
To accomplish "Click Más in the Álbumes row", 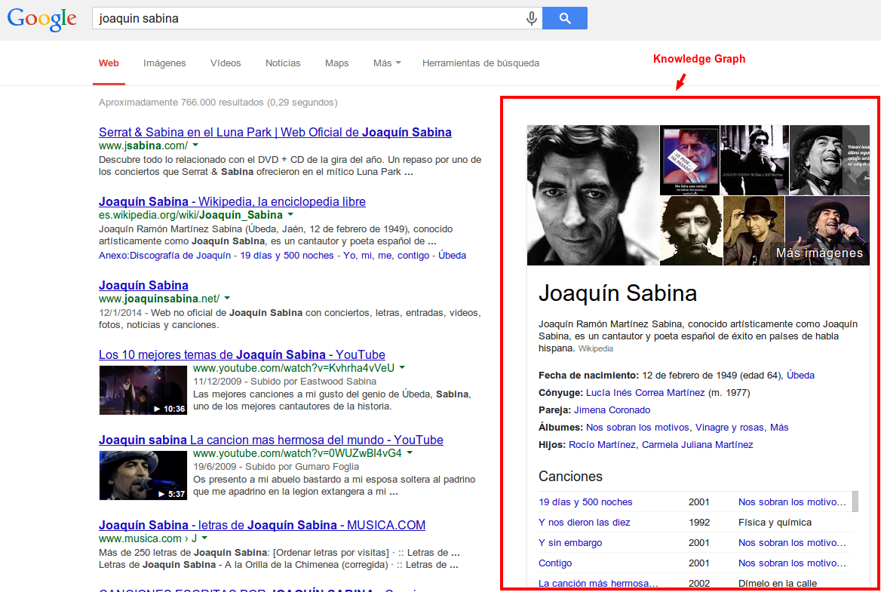I will 779,428.
